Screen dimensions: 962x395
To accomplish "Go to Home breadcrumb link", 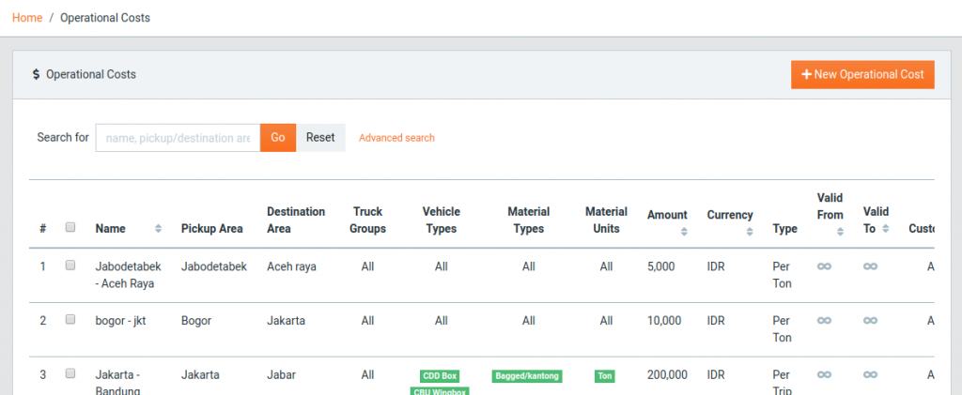I will tap(27, 18).
